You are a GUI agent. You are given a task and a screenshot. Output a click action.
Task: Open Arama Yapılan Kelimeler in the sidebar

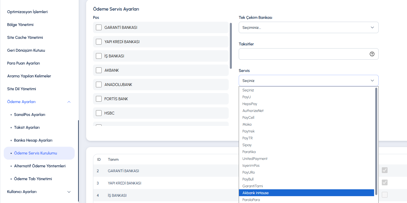pyautogui.click(x=29, y=76)
